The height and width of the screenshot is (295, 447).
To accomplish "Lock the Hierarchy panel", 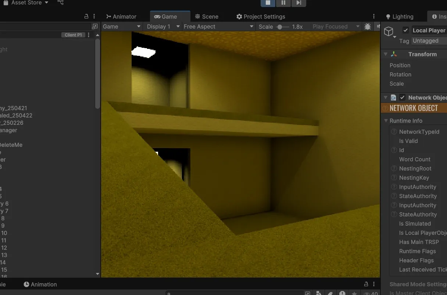I will (86, 16).
